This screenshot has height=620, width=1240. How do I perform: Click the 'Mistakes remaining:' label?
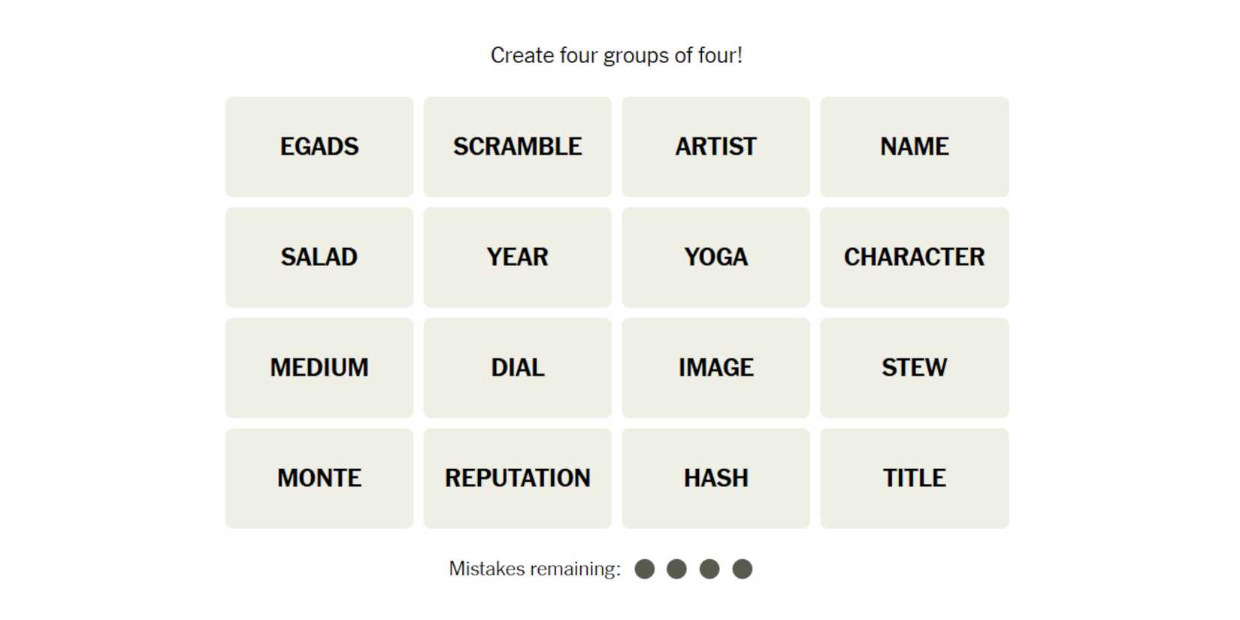coord(534,569)
